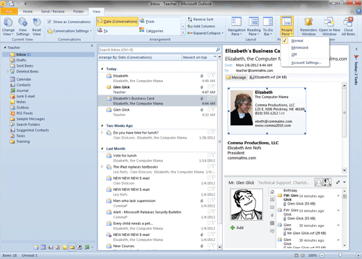362x259 pixels.
Task: Click the zoom out minus button
Action: 322,256
